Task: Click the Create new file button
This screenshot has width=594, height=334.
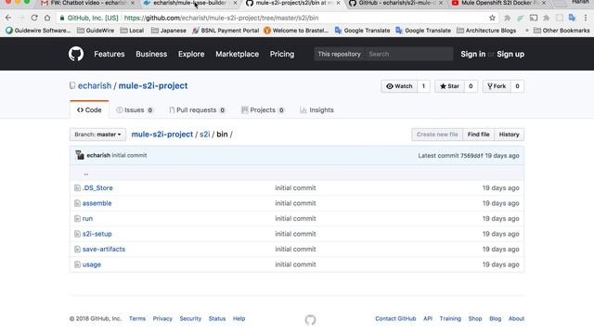Action: tap(437, 135)
